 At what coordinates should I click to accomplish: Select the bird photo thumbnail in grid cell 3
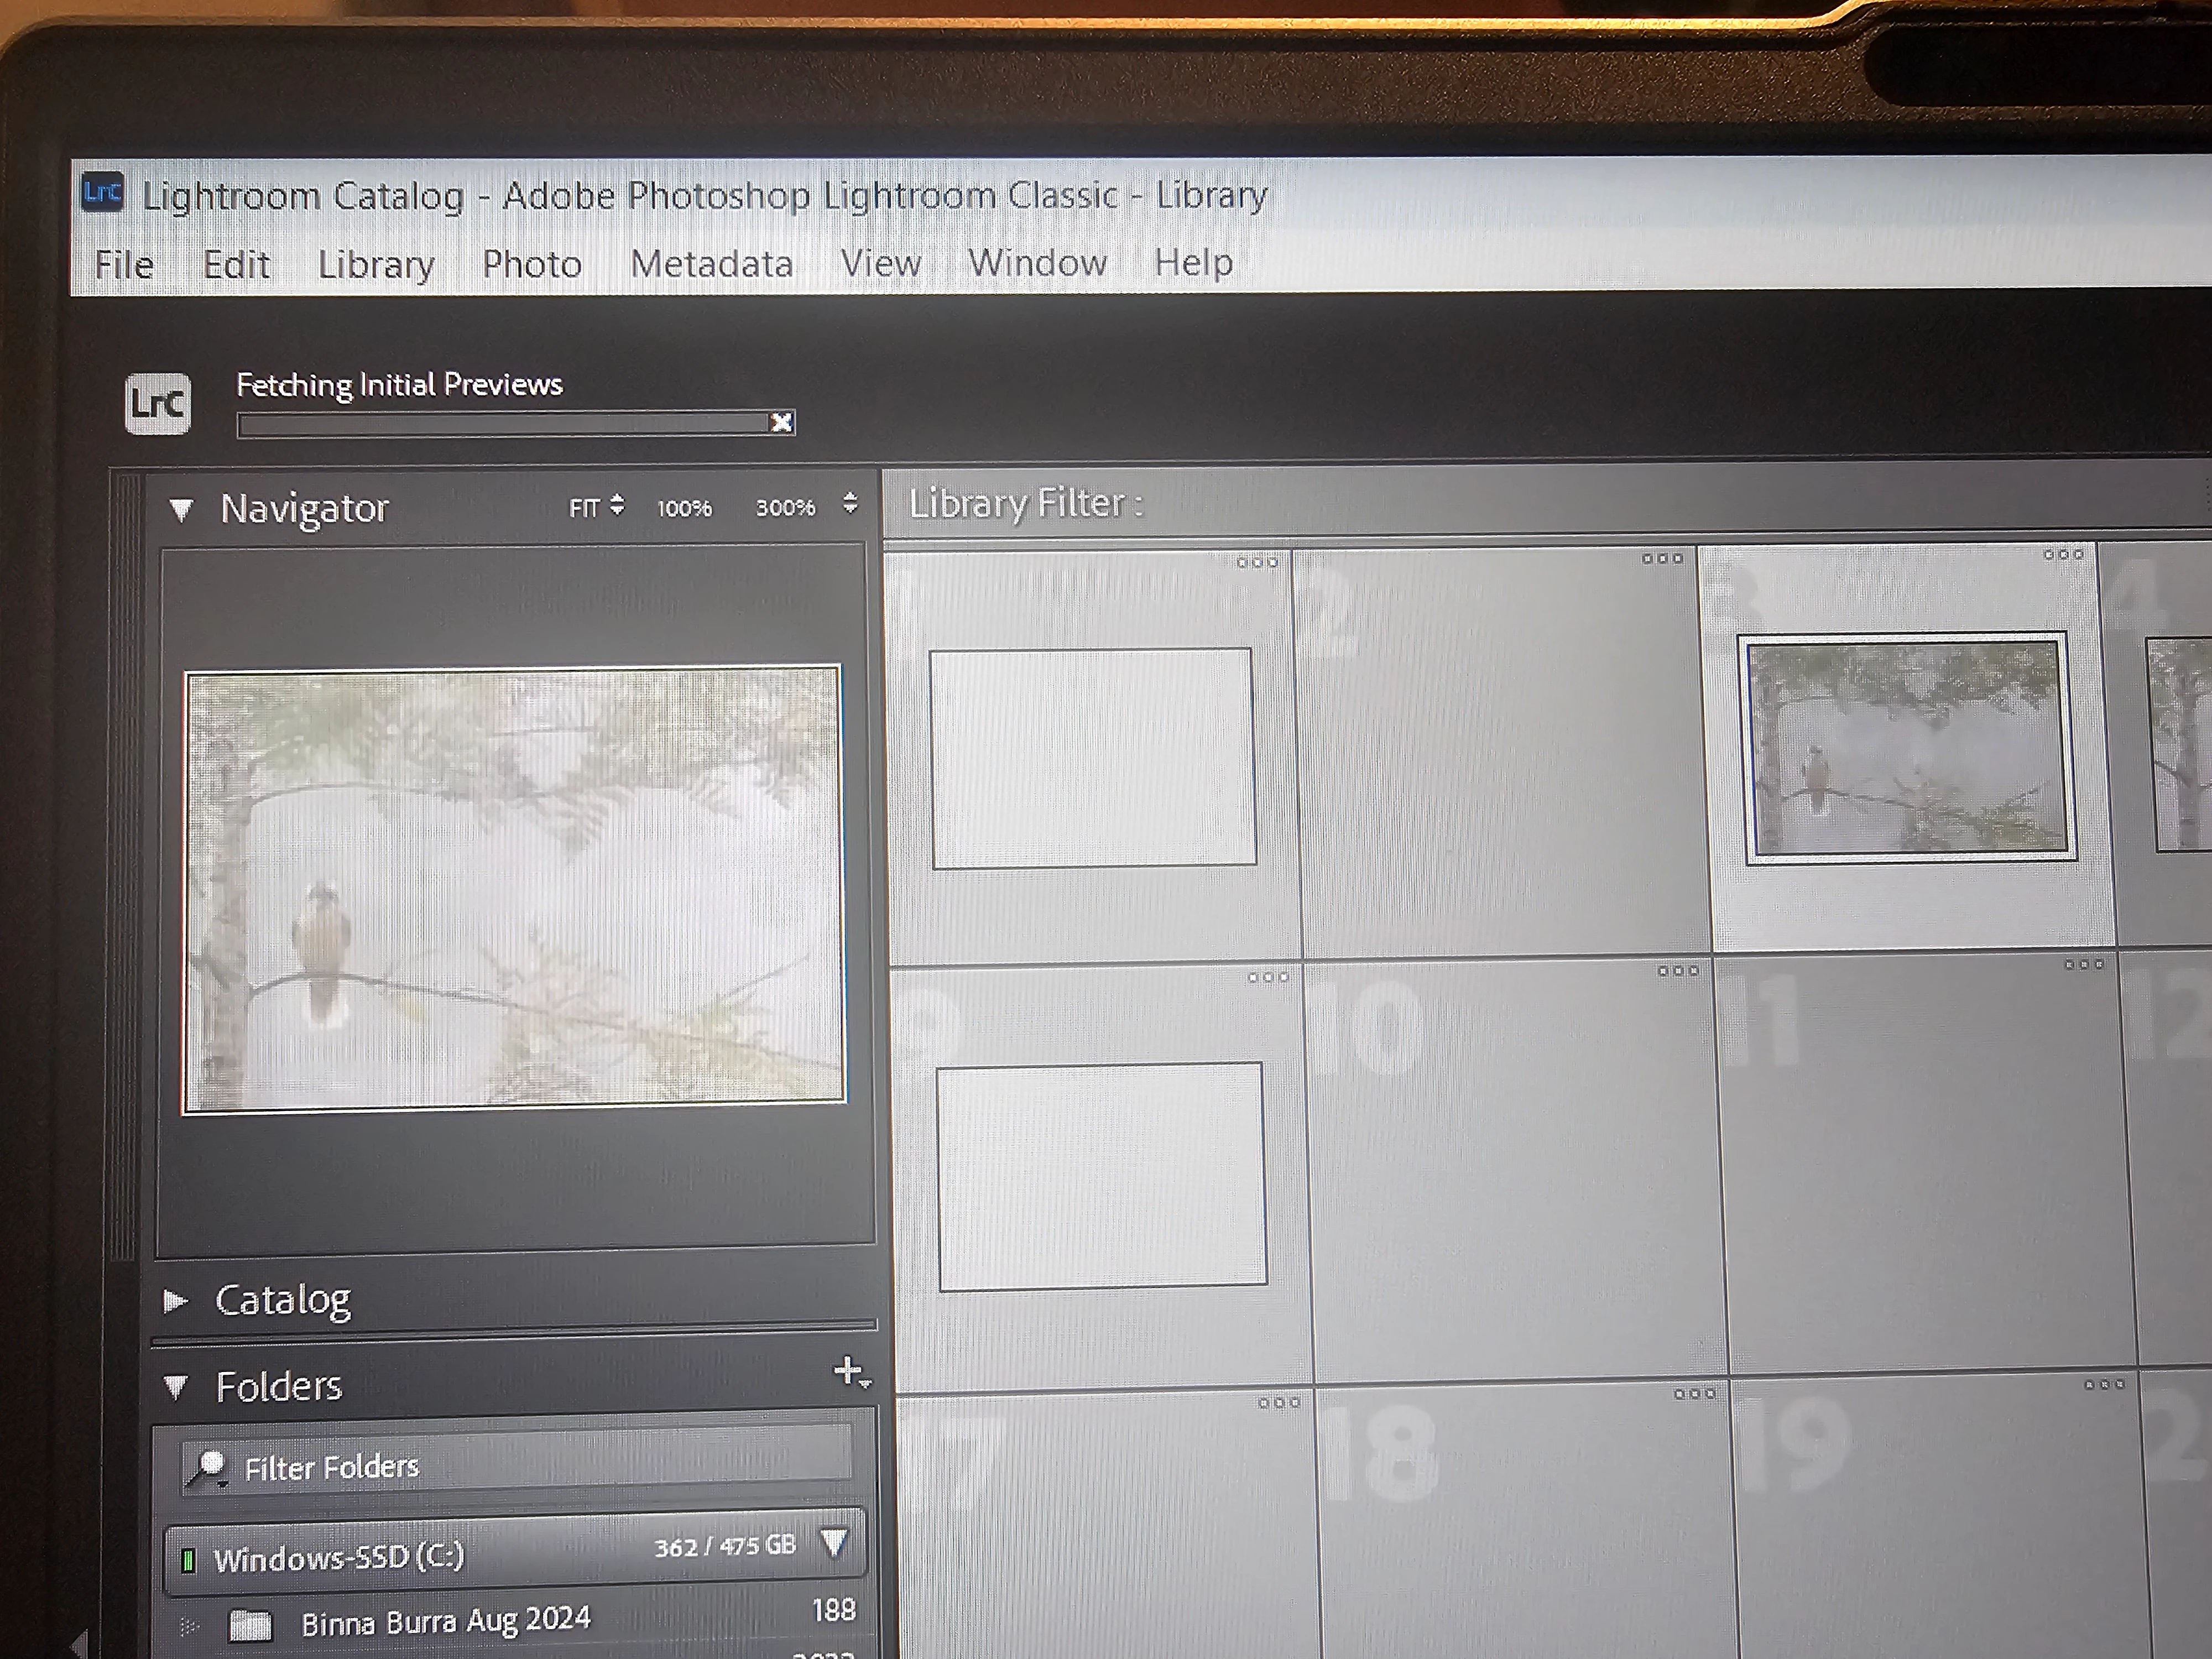1906,746
